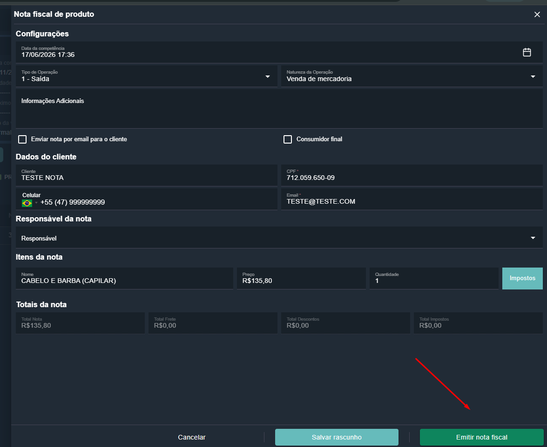Focus the Data da competência field

point(279,52)
